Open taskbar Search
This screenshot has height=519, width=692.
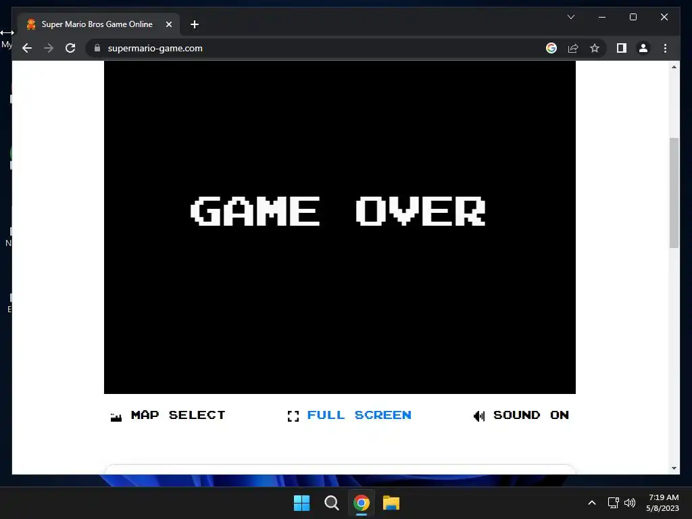331,503
